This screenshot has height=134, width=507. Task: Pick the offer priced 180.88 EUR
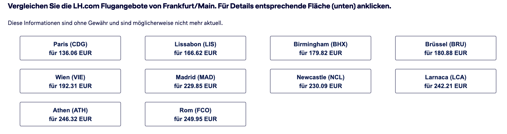point(446,53)
